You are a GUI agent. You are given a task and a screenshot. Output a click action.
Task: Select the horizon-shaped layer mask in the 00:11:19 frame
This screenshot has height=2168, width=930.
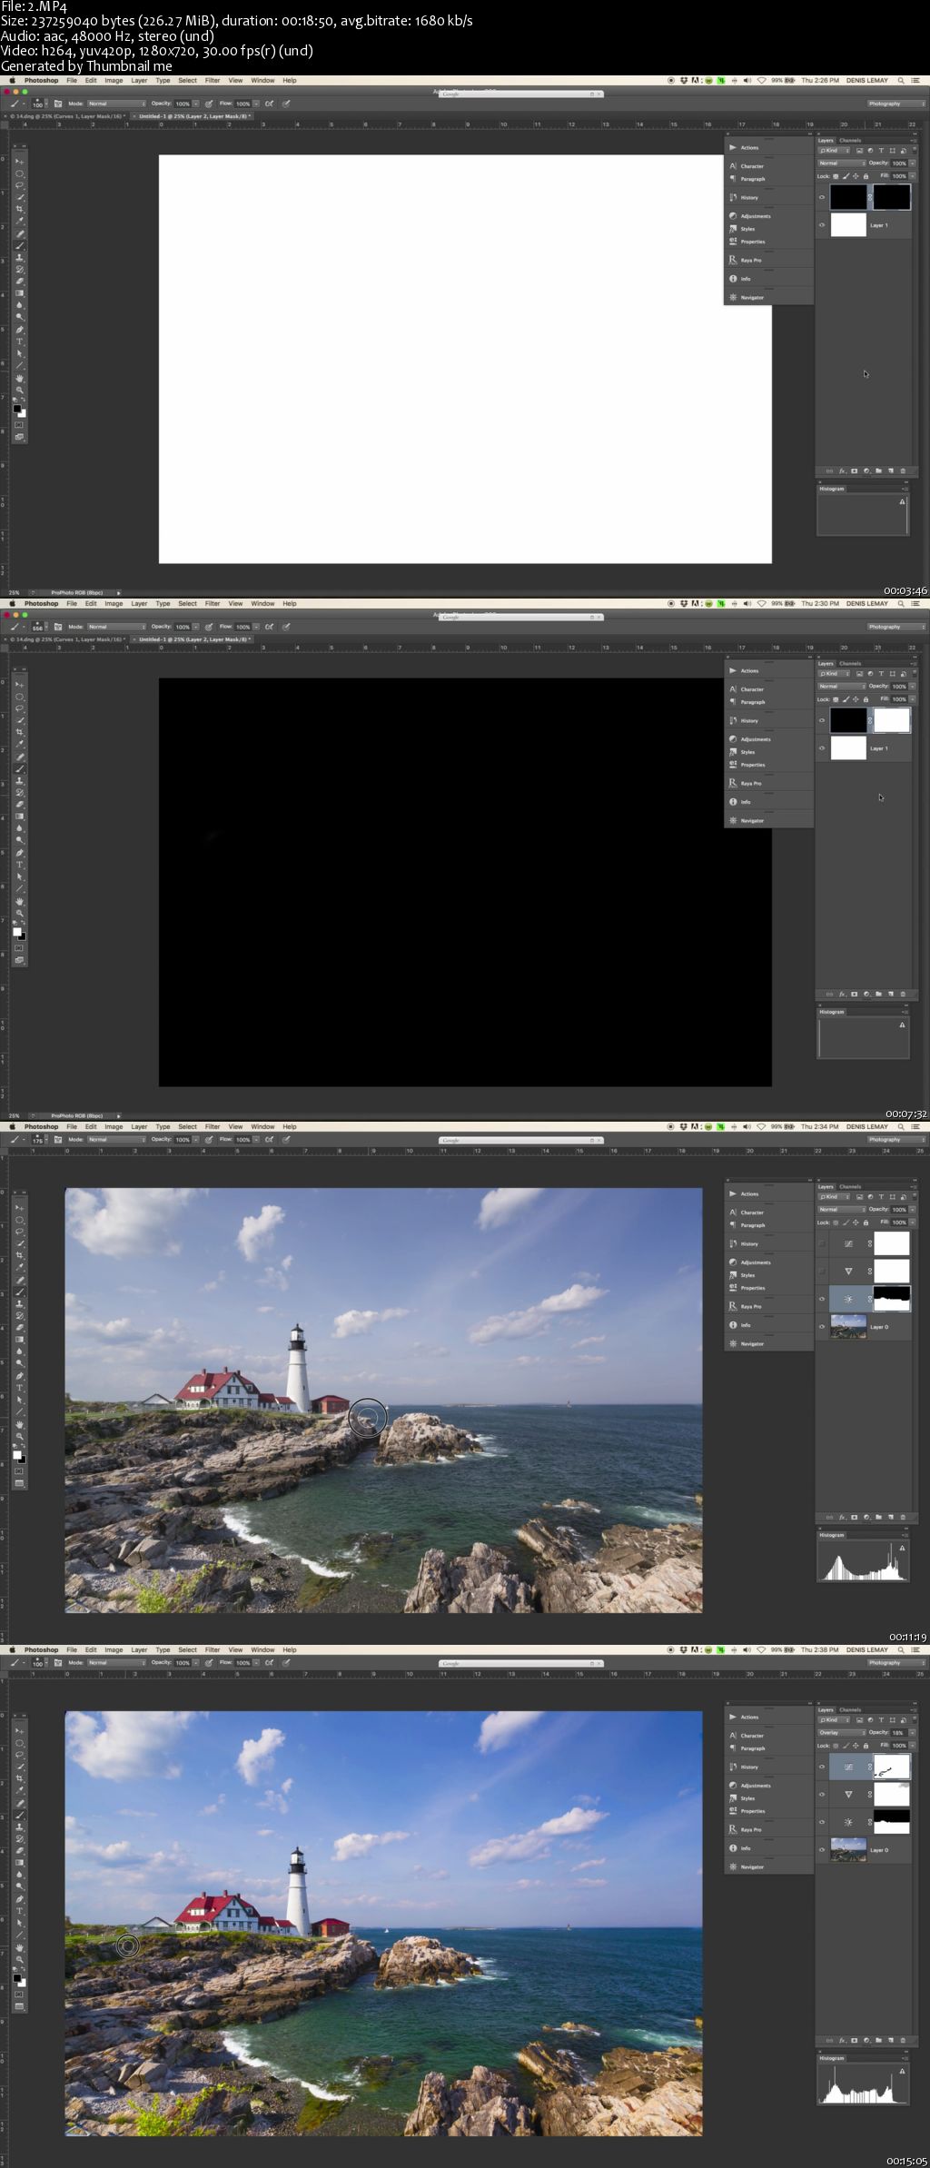click(x=892, y=1299)
